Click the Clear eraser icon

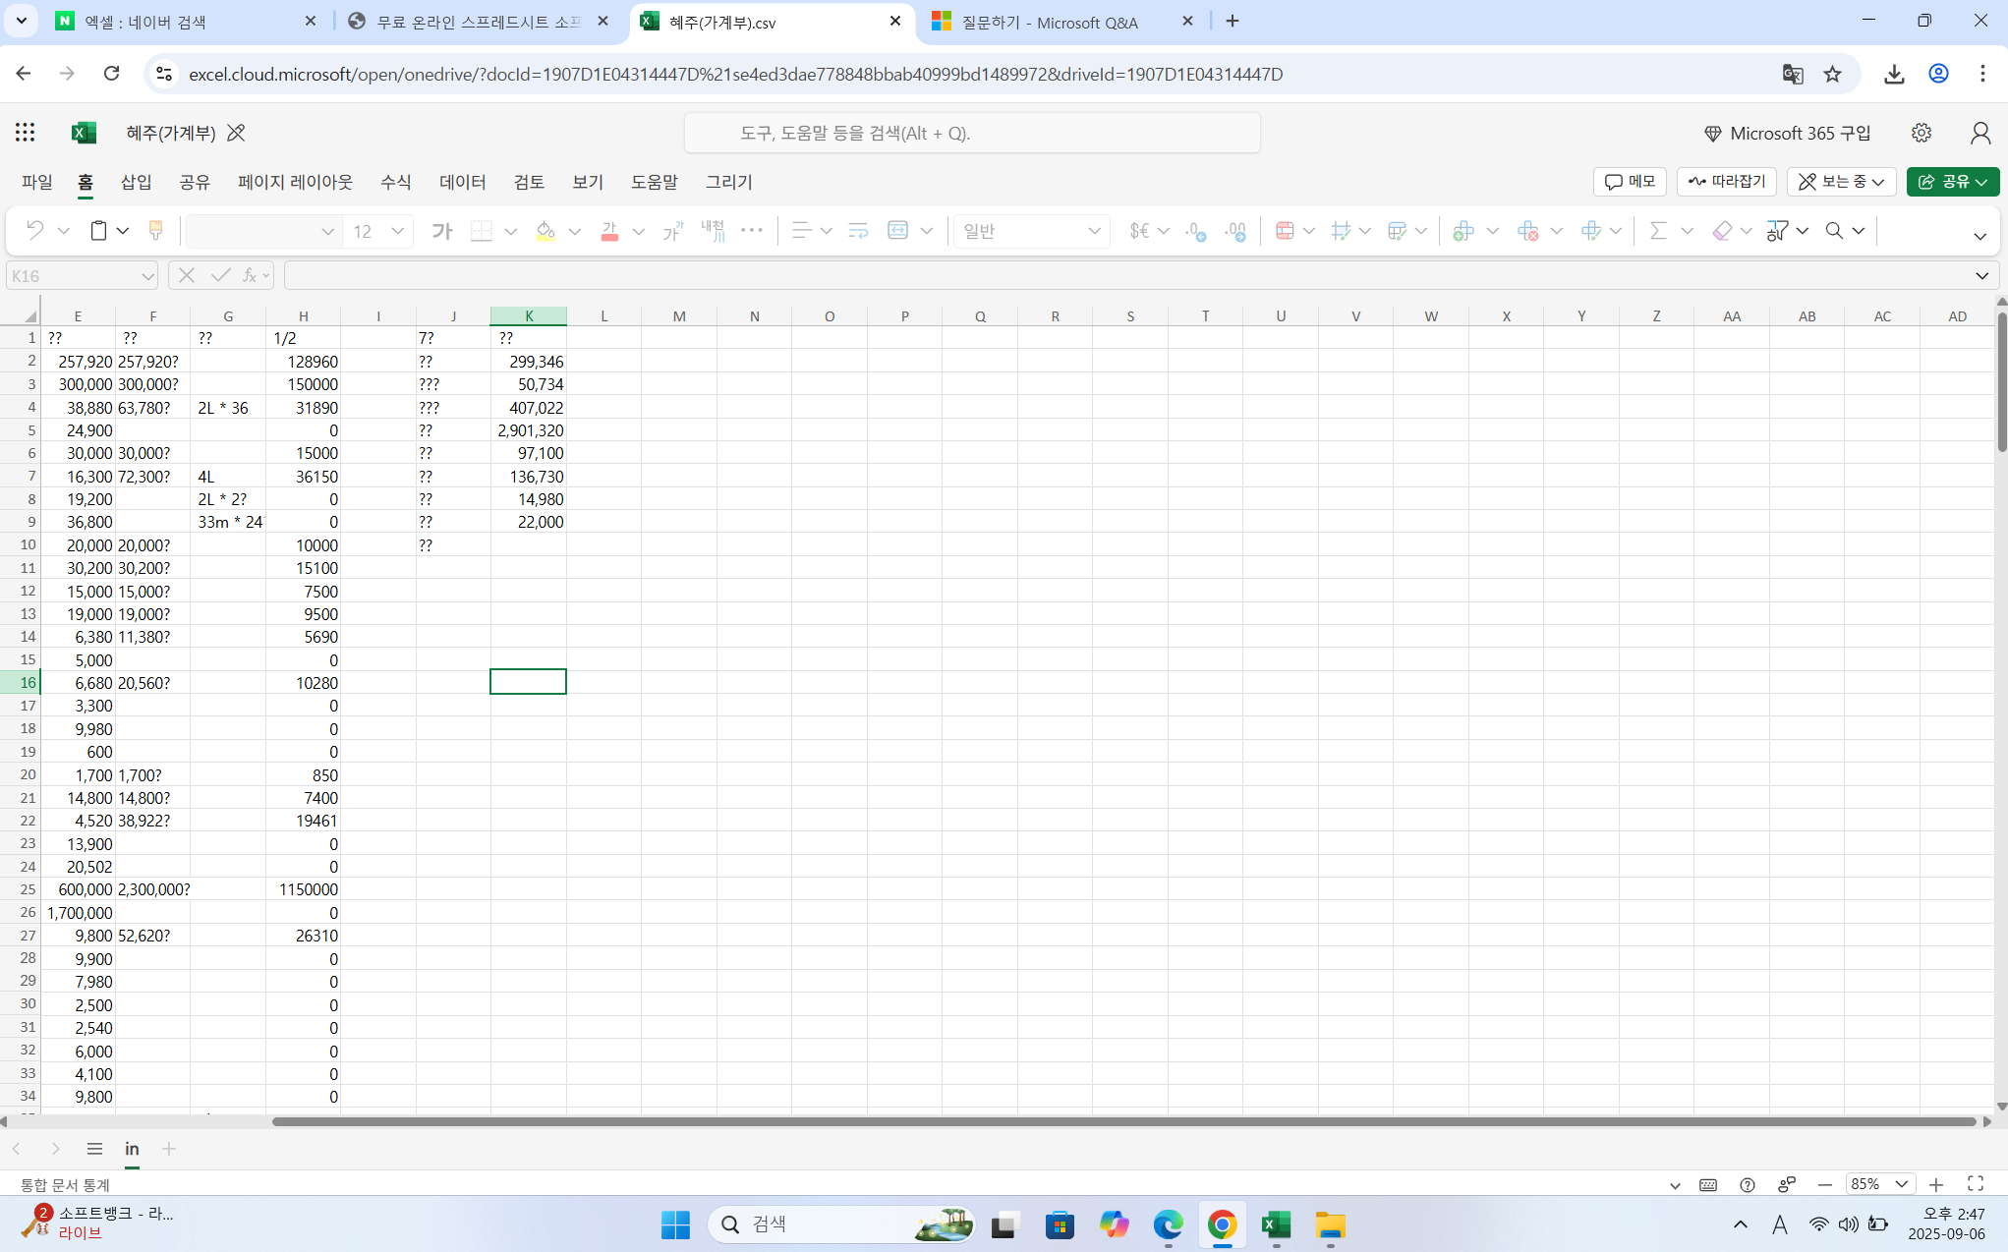tap(1722, 231)
